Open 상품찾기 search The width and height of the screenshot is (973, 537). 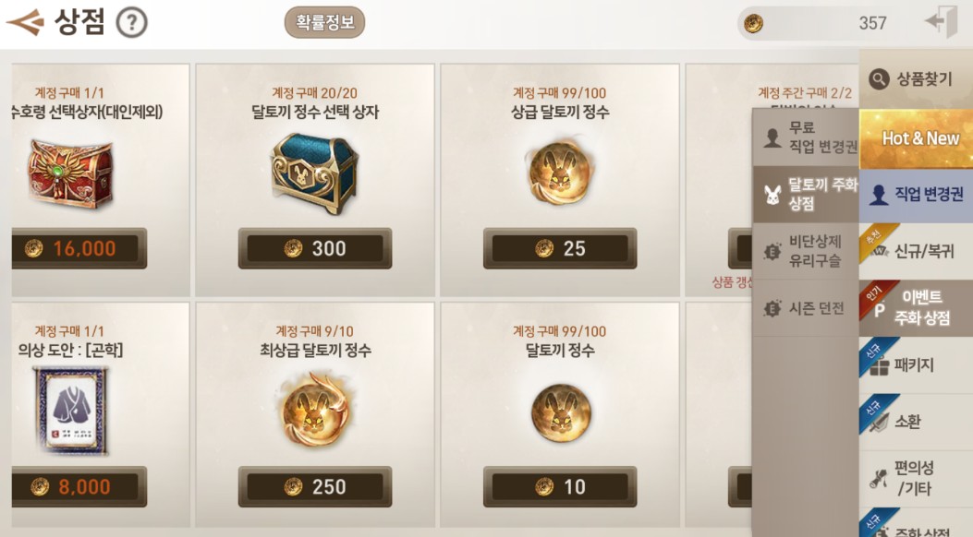[x=916, y=79]
